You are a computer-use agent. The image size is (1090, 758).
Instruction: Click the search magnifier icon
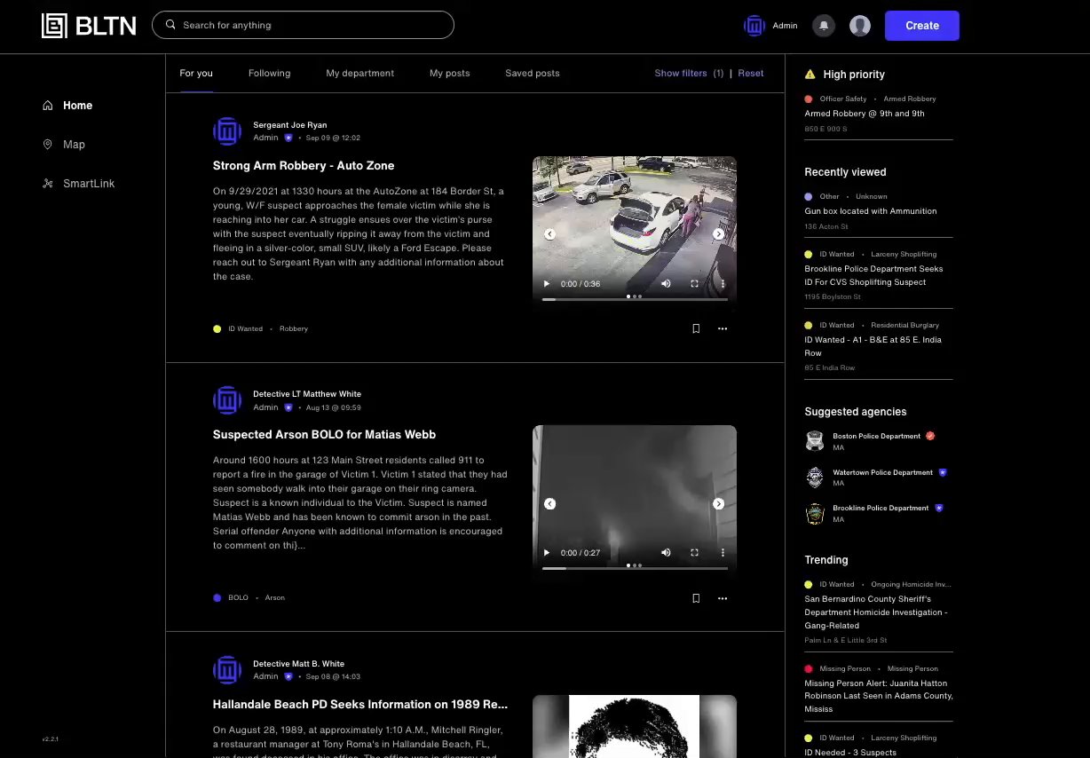point(170,25)
